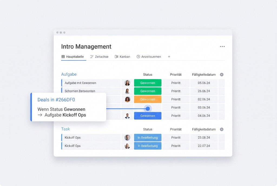The height and width of the screenshot is (186, 277).
Task: Select due date 23.08.24
Action: point(204,137)
